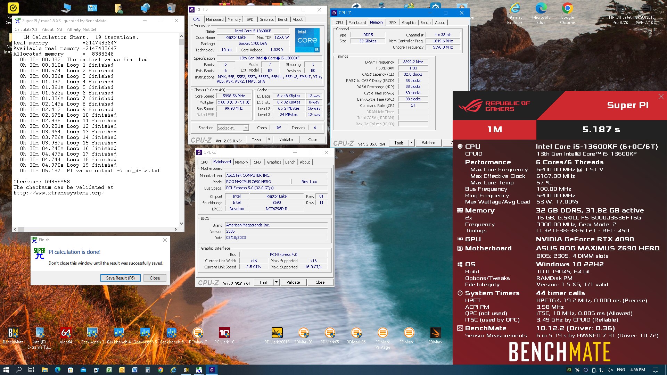Launch Geekbench 5 desktop icon
The height and width of the screenshot is (375, 667).
pos(145,335)
